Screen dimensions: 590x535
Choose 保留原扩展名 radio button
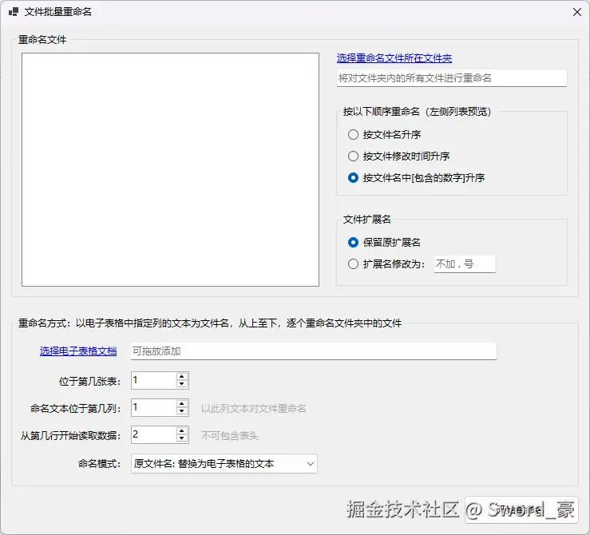(384, 242)
